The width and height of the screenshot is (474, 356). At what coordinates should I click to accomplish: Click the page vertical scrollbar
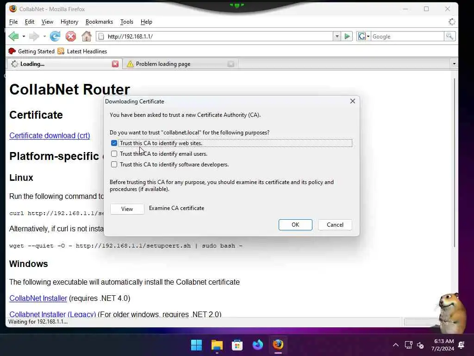click(x=455, y=163)
